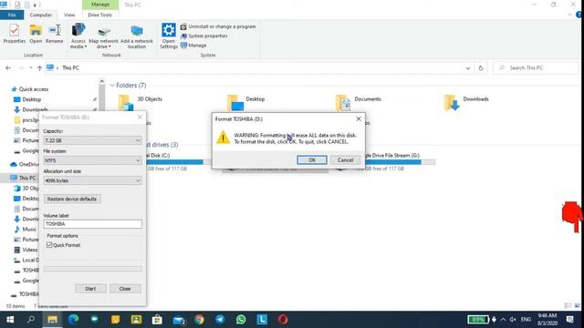The height and width of the screenshot is (328, 584).
Task: Click the Open ribbon icon
Action: click(x=36, y=34)
